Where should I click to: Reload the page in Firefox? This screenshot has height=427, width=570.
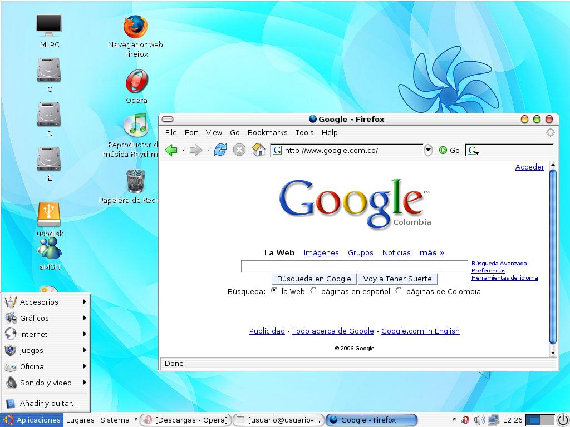click(220, 150)
